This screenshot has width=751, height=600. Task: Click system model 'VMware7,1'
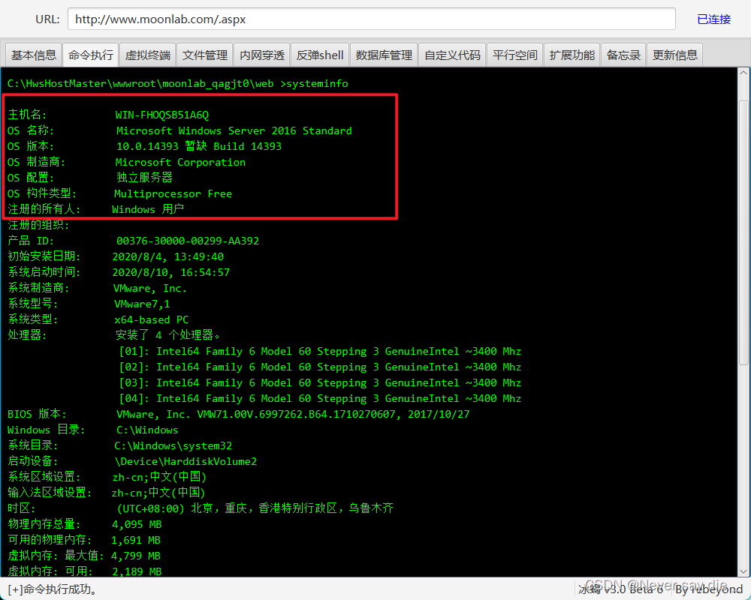(142, 304)
